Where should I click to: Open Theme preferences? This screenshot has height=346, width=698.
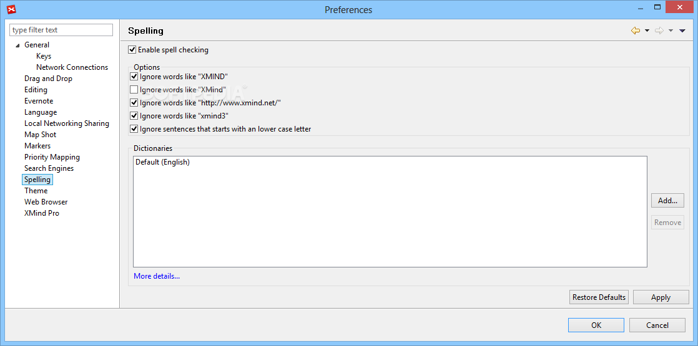click(36, 190)
